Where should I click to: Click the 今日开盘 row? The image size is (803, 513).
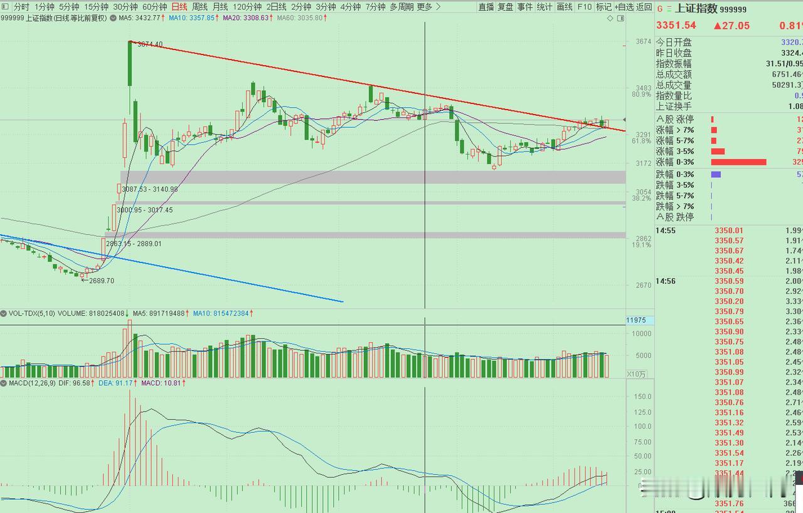[729, 42]
